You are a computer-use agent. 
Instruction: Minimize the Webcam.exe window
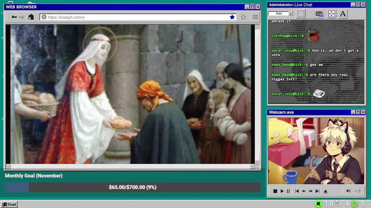point(353,112)
